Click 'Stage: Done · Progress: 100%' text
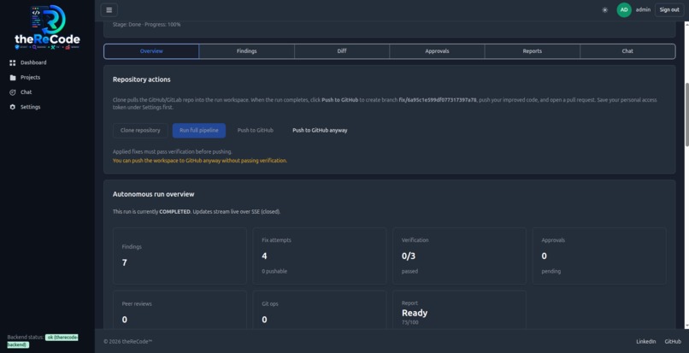The image size is (689, 353). pos(146,25)
